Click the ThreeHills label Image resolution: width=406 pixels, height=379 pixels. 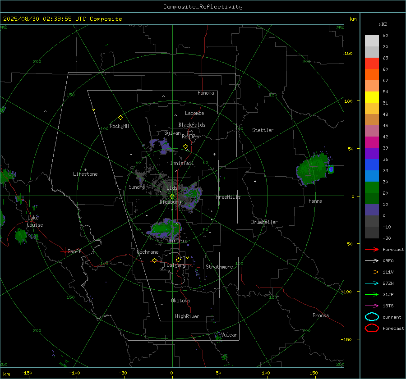[227, 197]
